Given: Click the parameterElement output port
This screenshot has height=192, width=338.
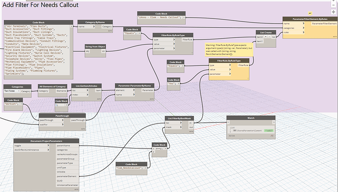Looking at the screenshot, I should pos(67,176).
